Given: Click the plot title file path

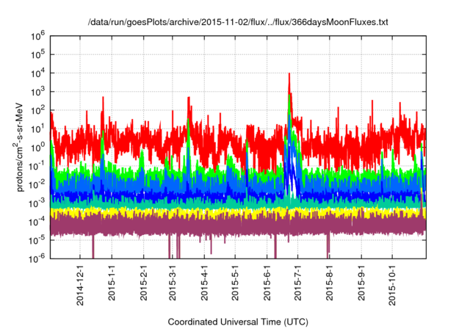Looking at the screenshot, I should coord(238,22).
